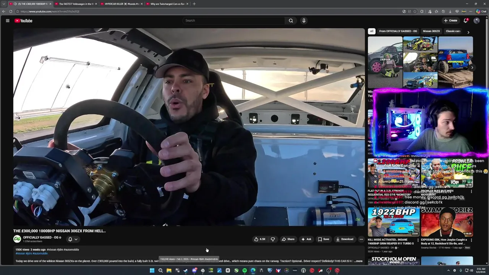The image size is (489, 275).
Task: Select the Classic cars chip
Action: pos(453,31)
